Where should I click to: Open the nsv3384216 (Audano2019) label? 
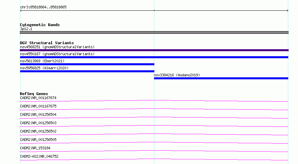(177, 75)
